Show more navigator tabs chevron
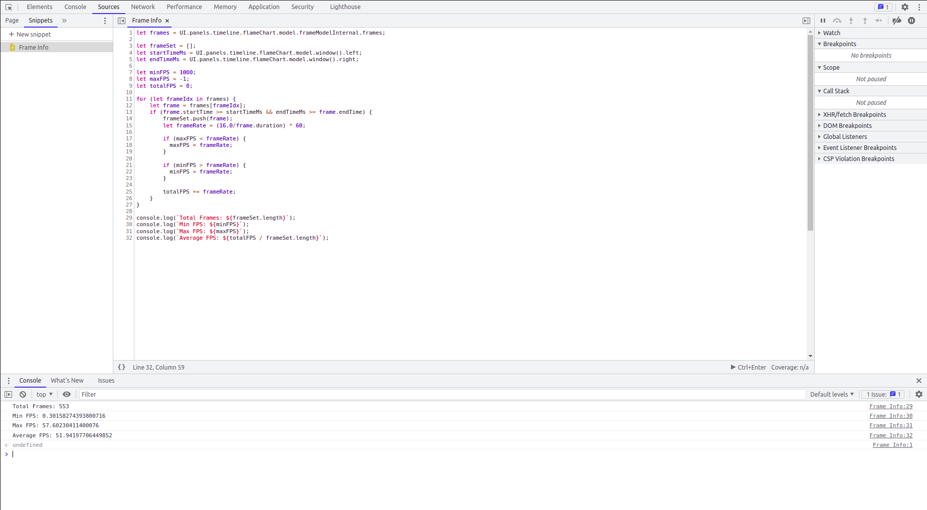This screenshot has height=510, width=927. tap(64, 21)
